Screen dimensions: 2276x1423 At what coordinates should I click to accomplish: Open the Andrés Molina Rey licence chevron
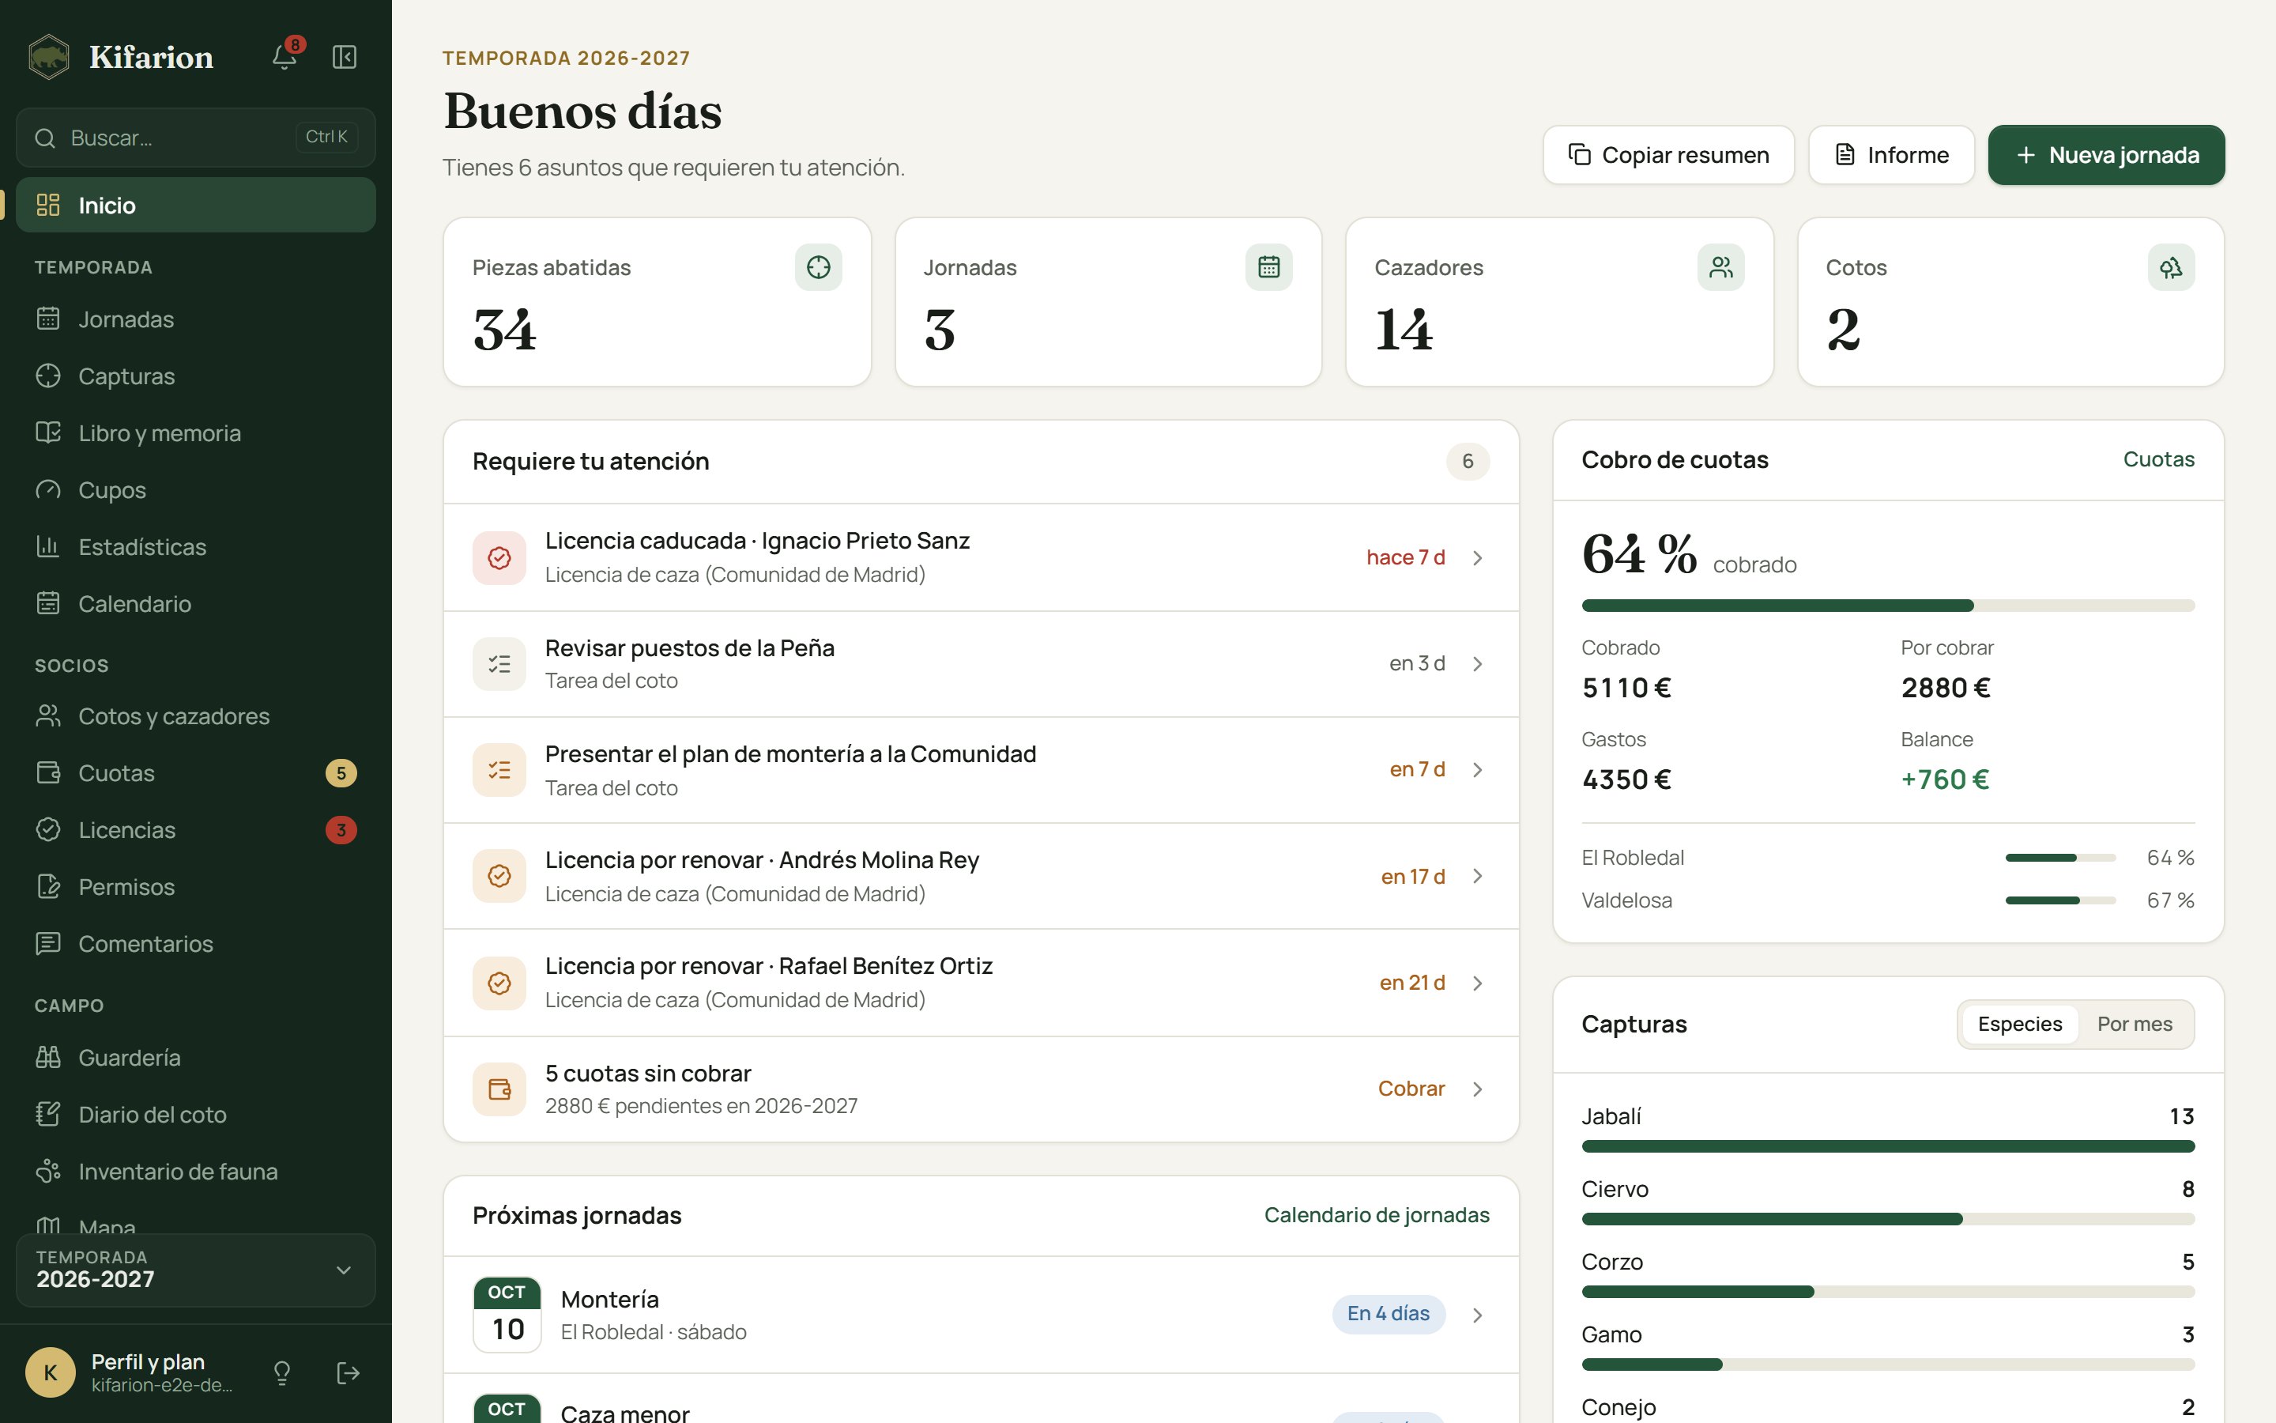1478,876
